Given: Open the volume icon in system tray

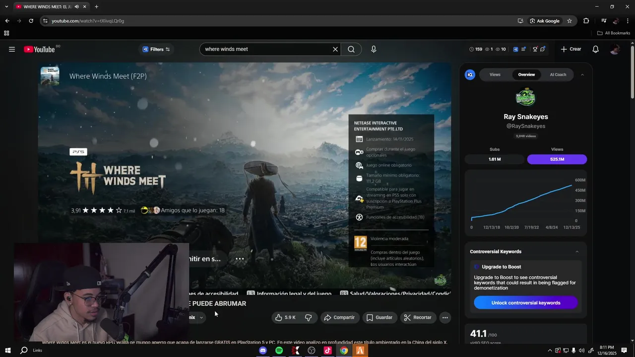Looking at the screenshot, I should pos(582,351).
